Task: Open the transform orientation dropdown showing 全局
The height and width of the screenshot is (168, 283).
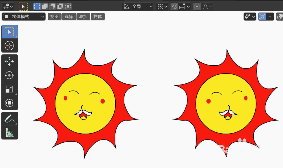Action: tap(138, 6)
